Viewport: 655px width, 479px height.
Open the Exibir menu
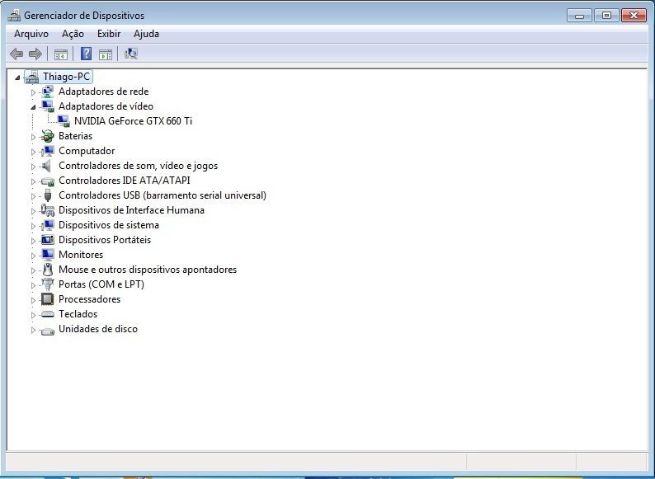[x=109, y=34]
